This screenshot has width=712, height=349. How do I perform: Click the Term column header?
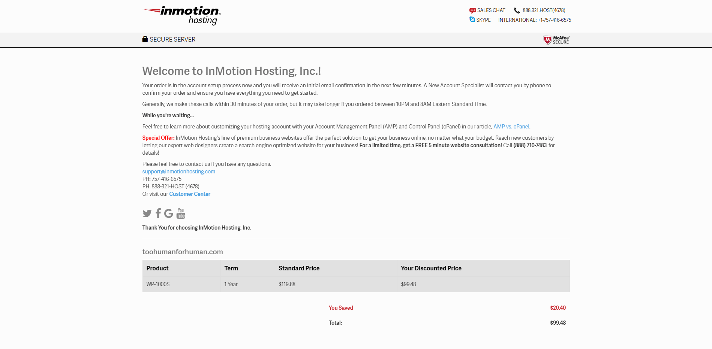click(x=231, y=268)
